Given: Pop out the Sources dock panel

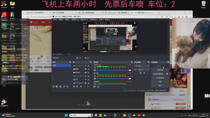Looking at the screenshot, I should (x=91, y=62).
